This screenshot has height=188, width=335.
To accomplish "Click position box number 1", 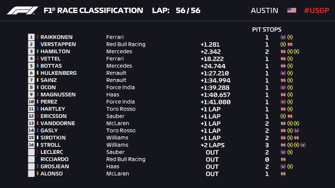I will (31, 37).
